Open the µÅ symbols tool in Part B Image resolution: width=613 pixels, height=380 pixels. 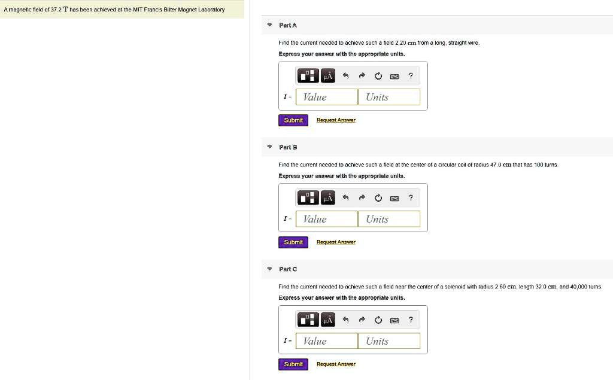[327, 198]
